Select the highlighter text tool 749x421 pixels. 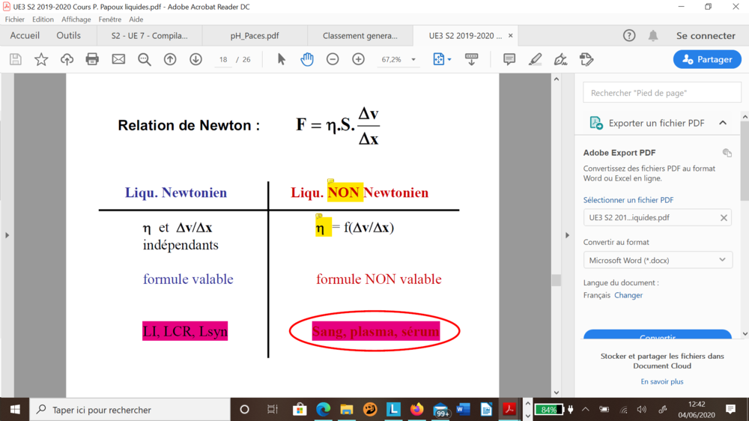coord(535,59)
